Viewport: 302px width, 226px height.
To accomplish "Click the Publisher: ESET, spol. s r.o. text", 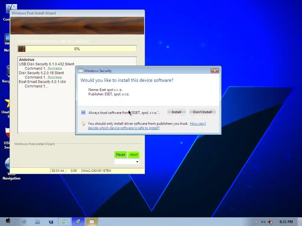I will pyautogui.click(x=109, y=94).
